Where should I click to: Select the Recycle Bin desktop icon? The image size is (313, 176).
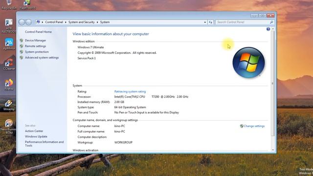point(9,5)
